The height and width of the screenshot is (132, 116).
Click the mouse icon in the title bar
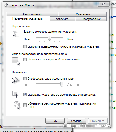[6, 5]
